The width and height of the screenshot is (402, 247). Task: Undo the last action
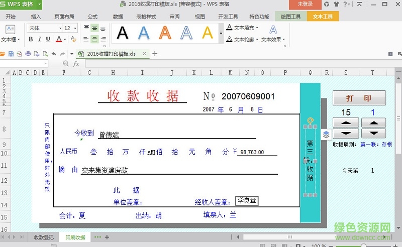54,54
